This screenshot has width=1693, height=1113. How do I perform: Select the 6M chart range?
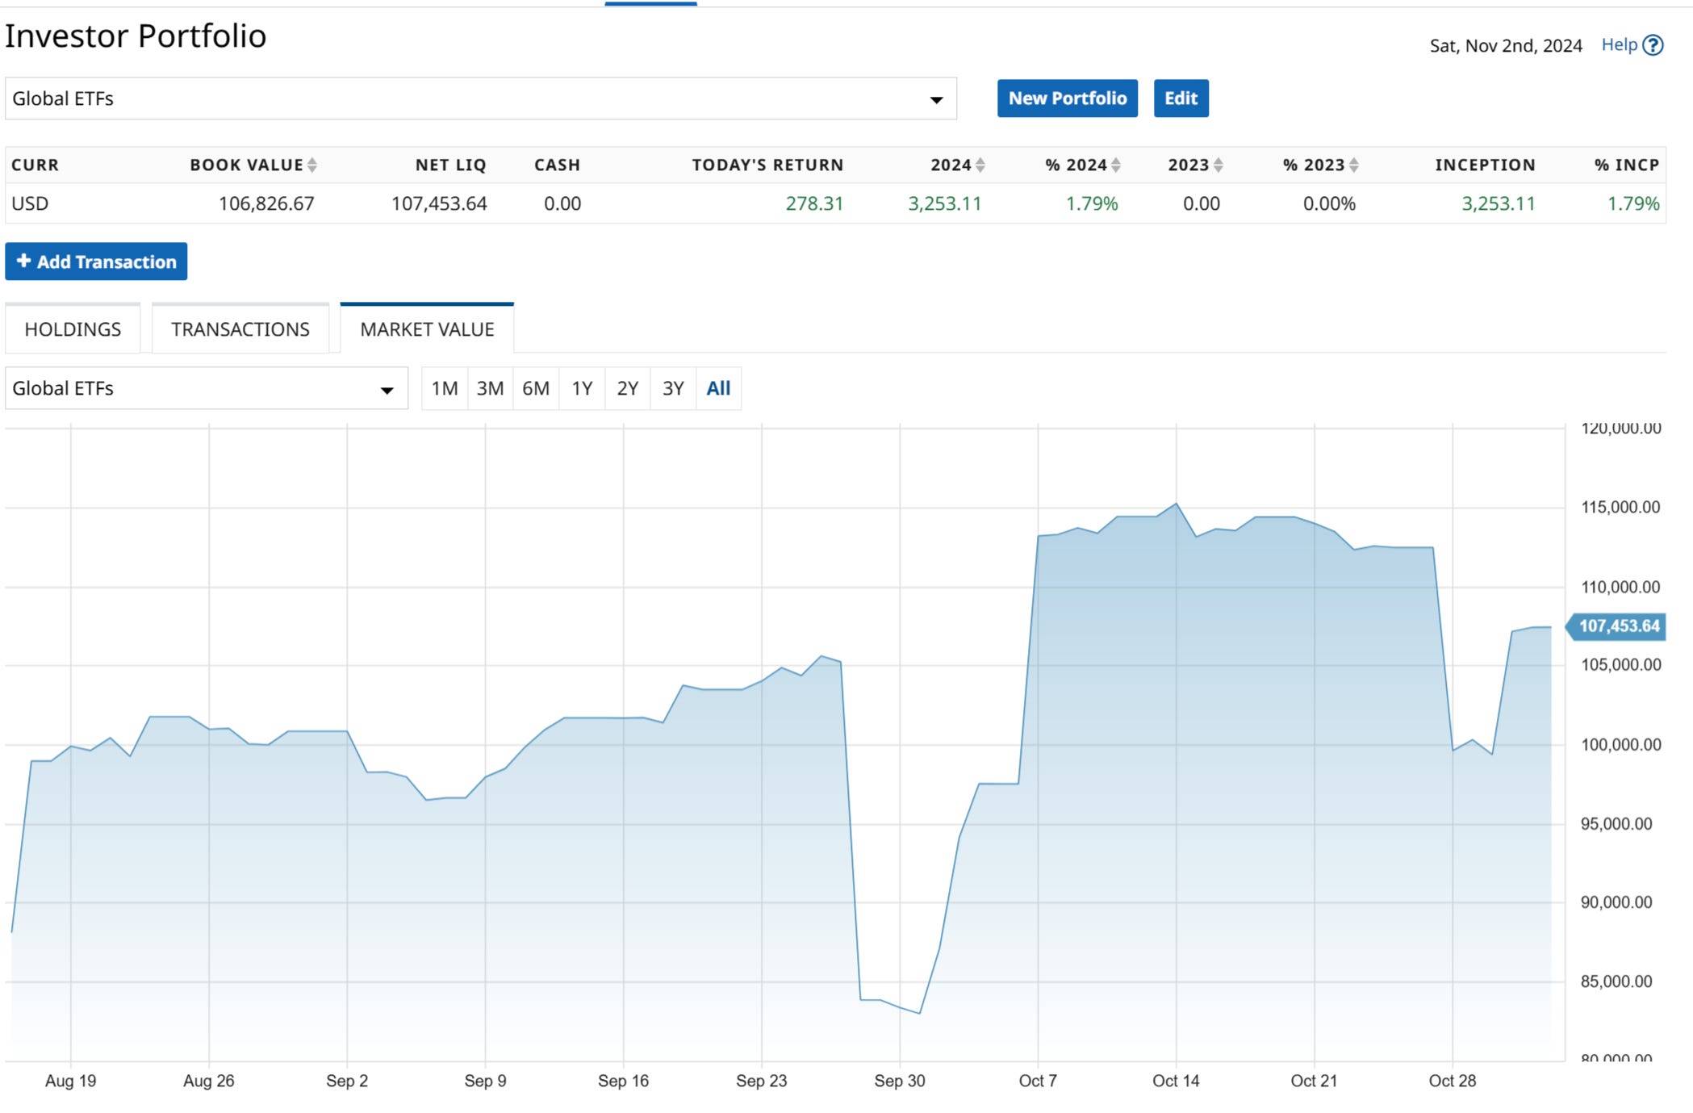536,388
